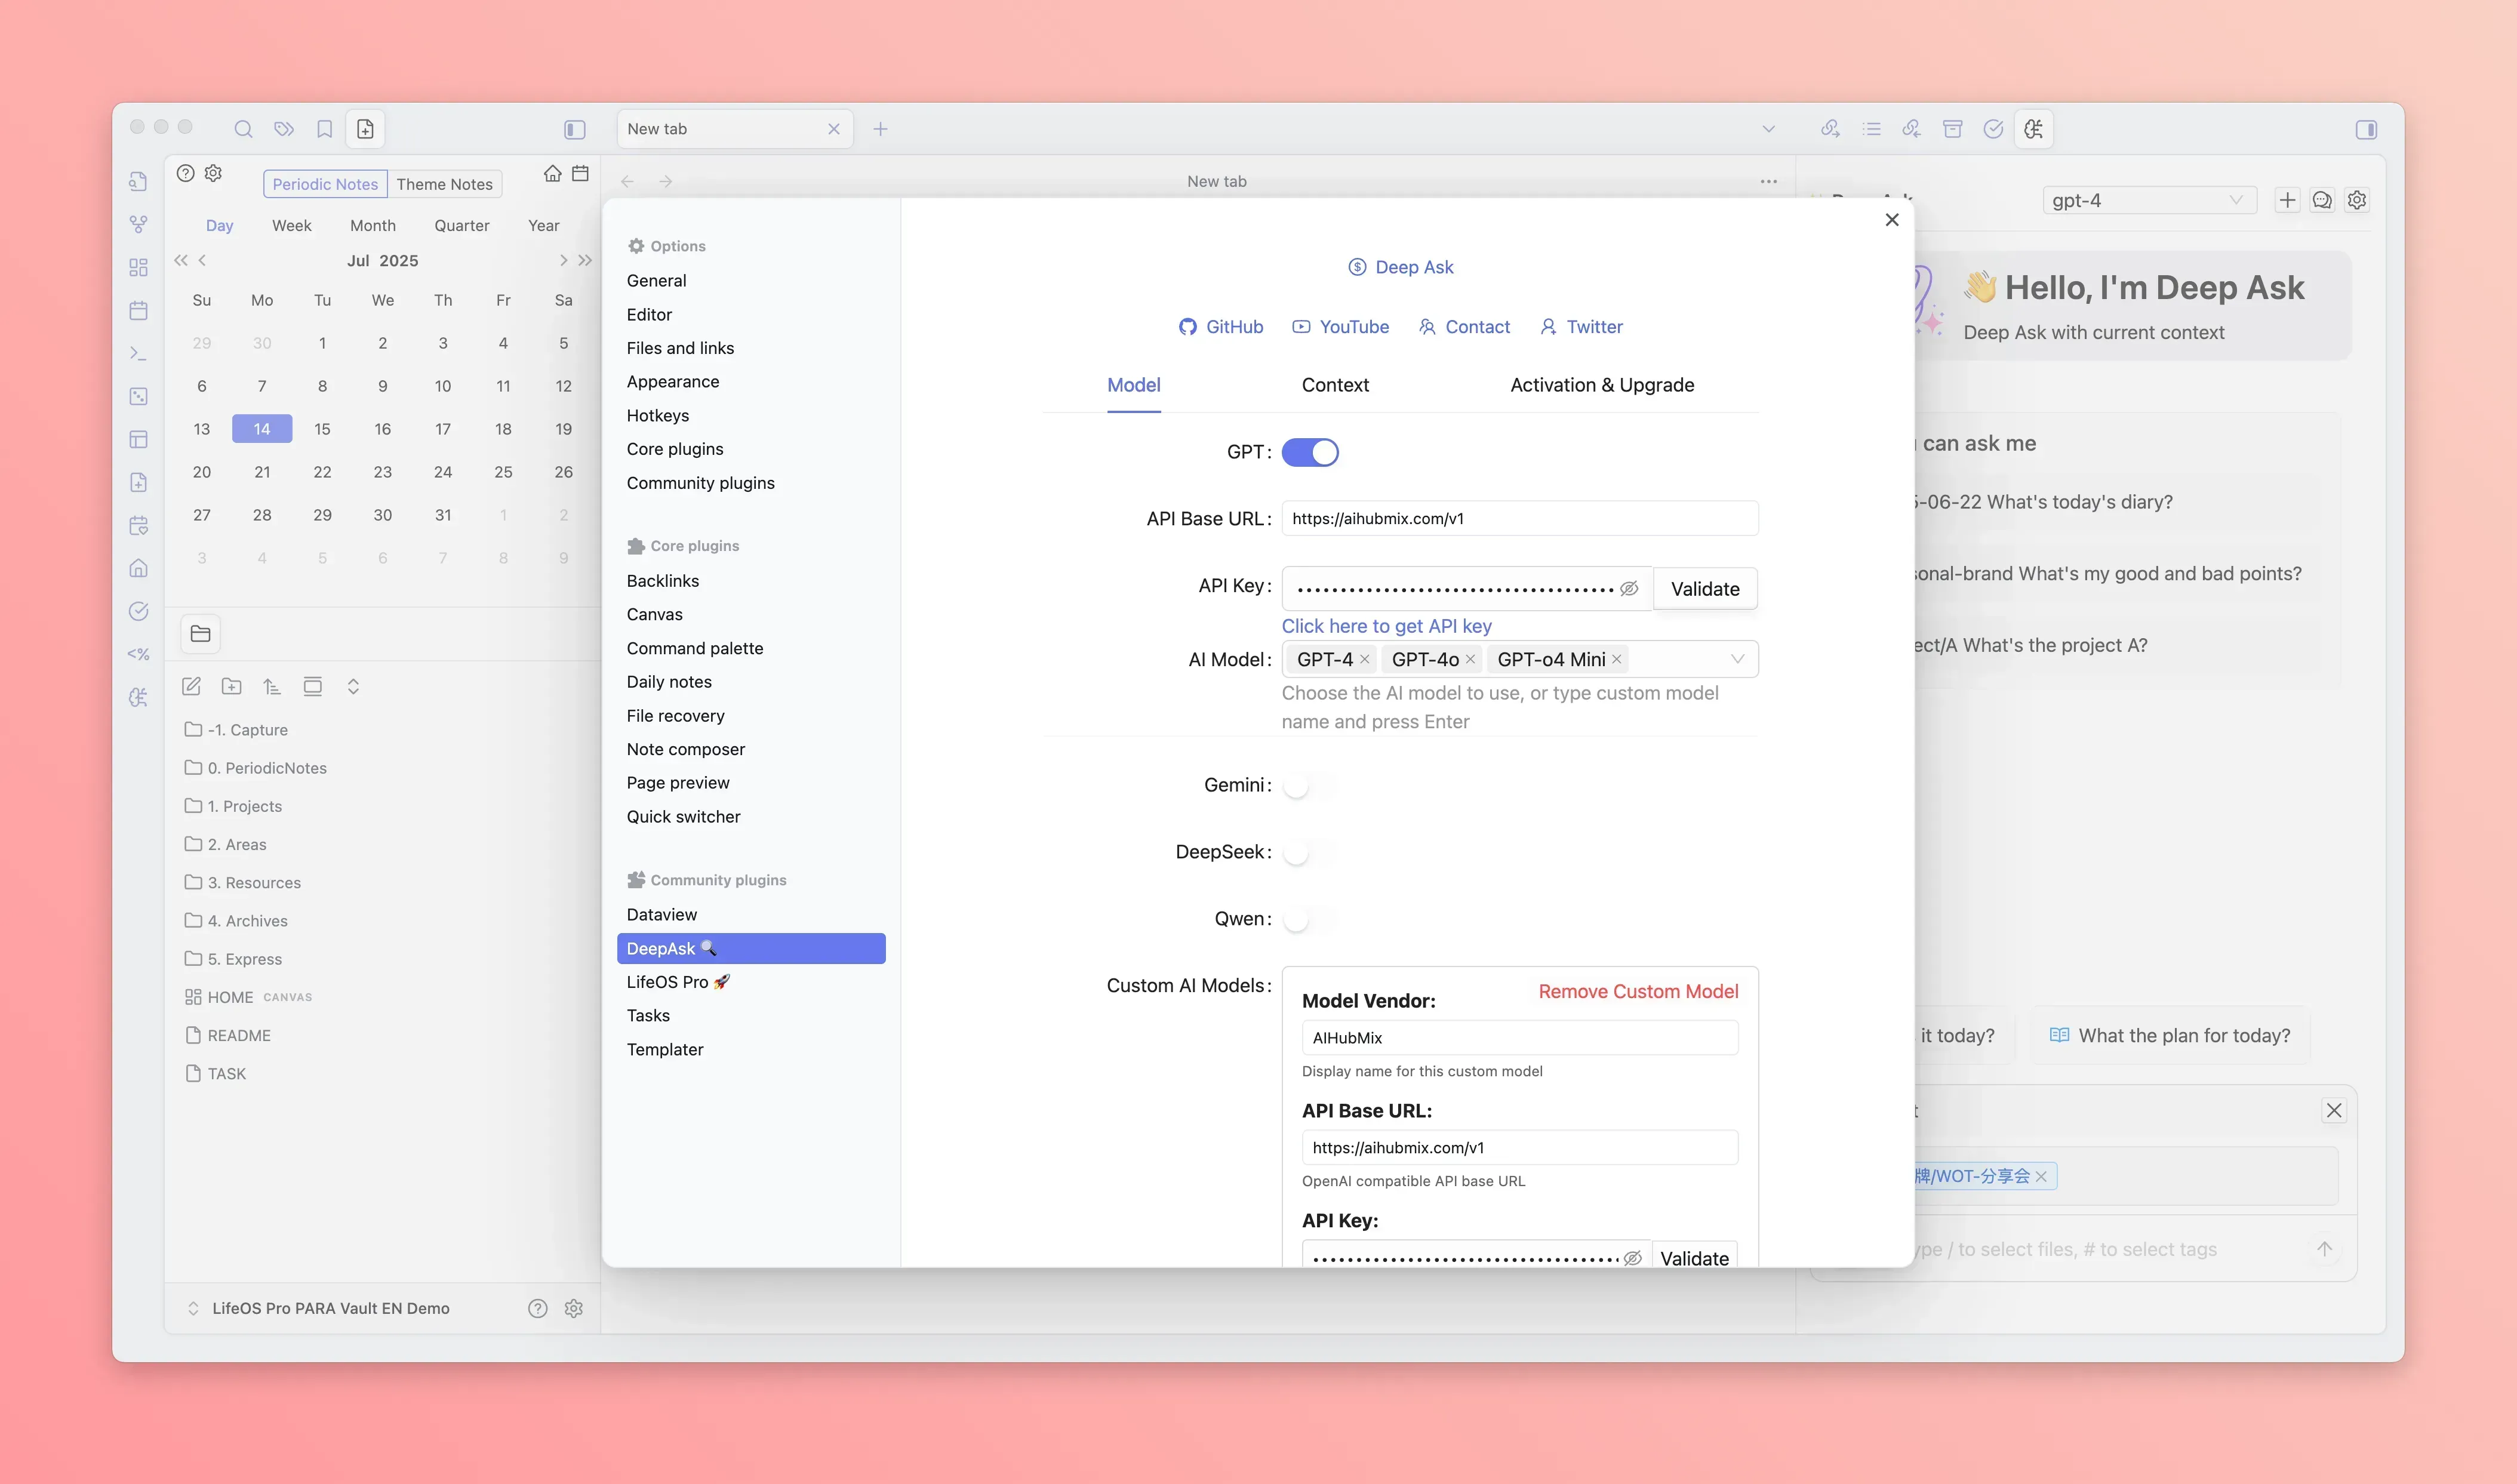
Task: Expand the AI Model dropdown arrow
Action: [1737, 659]
